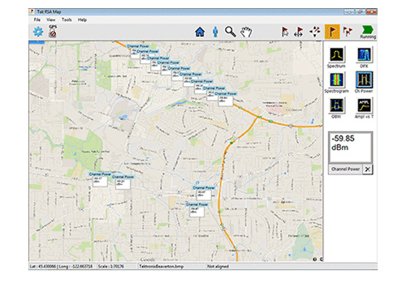Pick the Ampl vs T measurement icon

[364, 109]
